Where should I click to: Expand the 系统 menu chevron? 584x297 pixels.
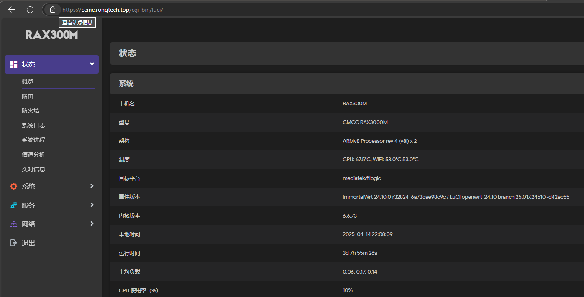(92, 186)
